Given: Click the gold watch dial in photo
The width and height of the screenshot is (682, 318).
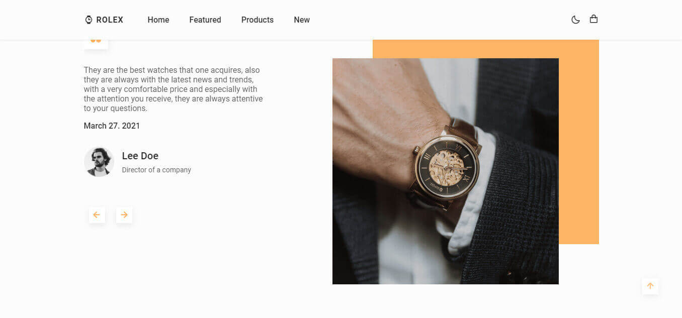Looking at the screenshot, I should (x=447, y=167).
